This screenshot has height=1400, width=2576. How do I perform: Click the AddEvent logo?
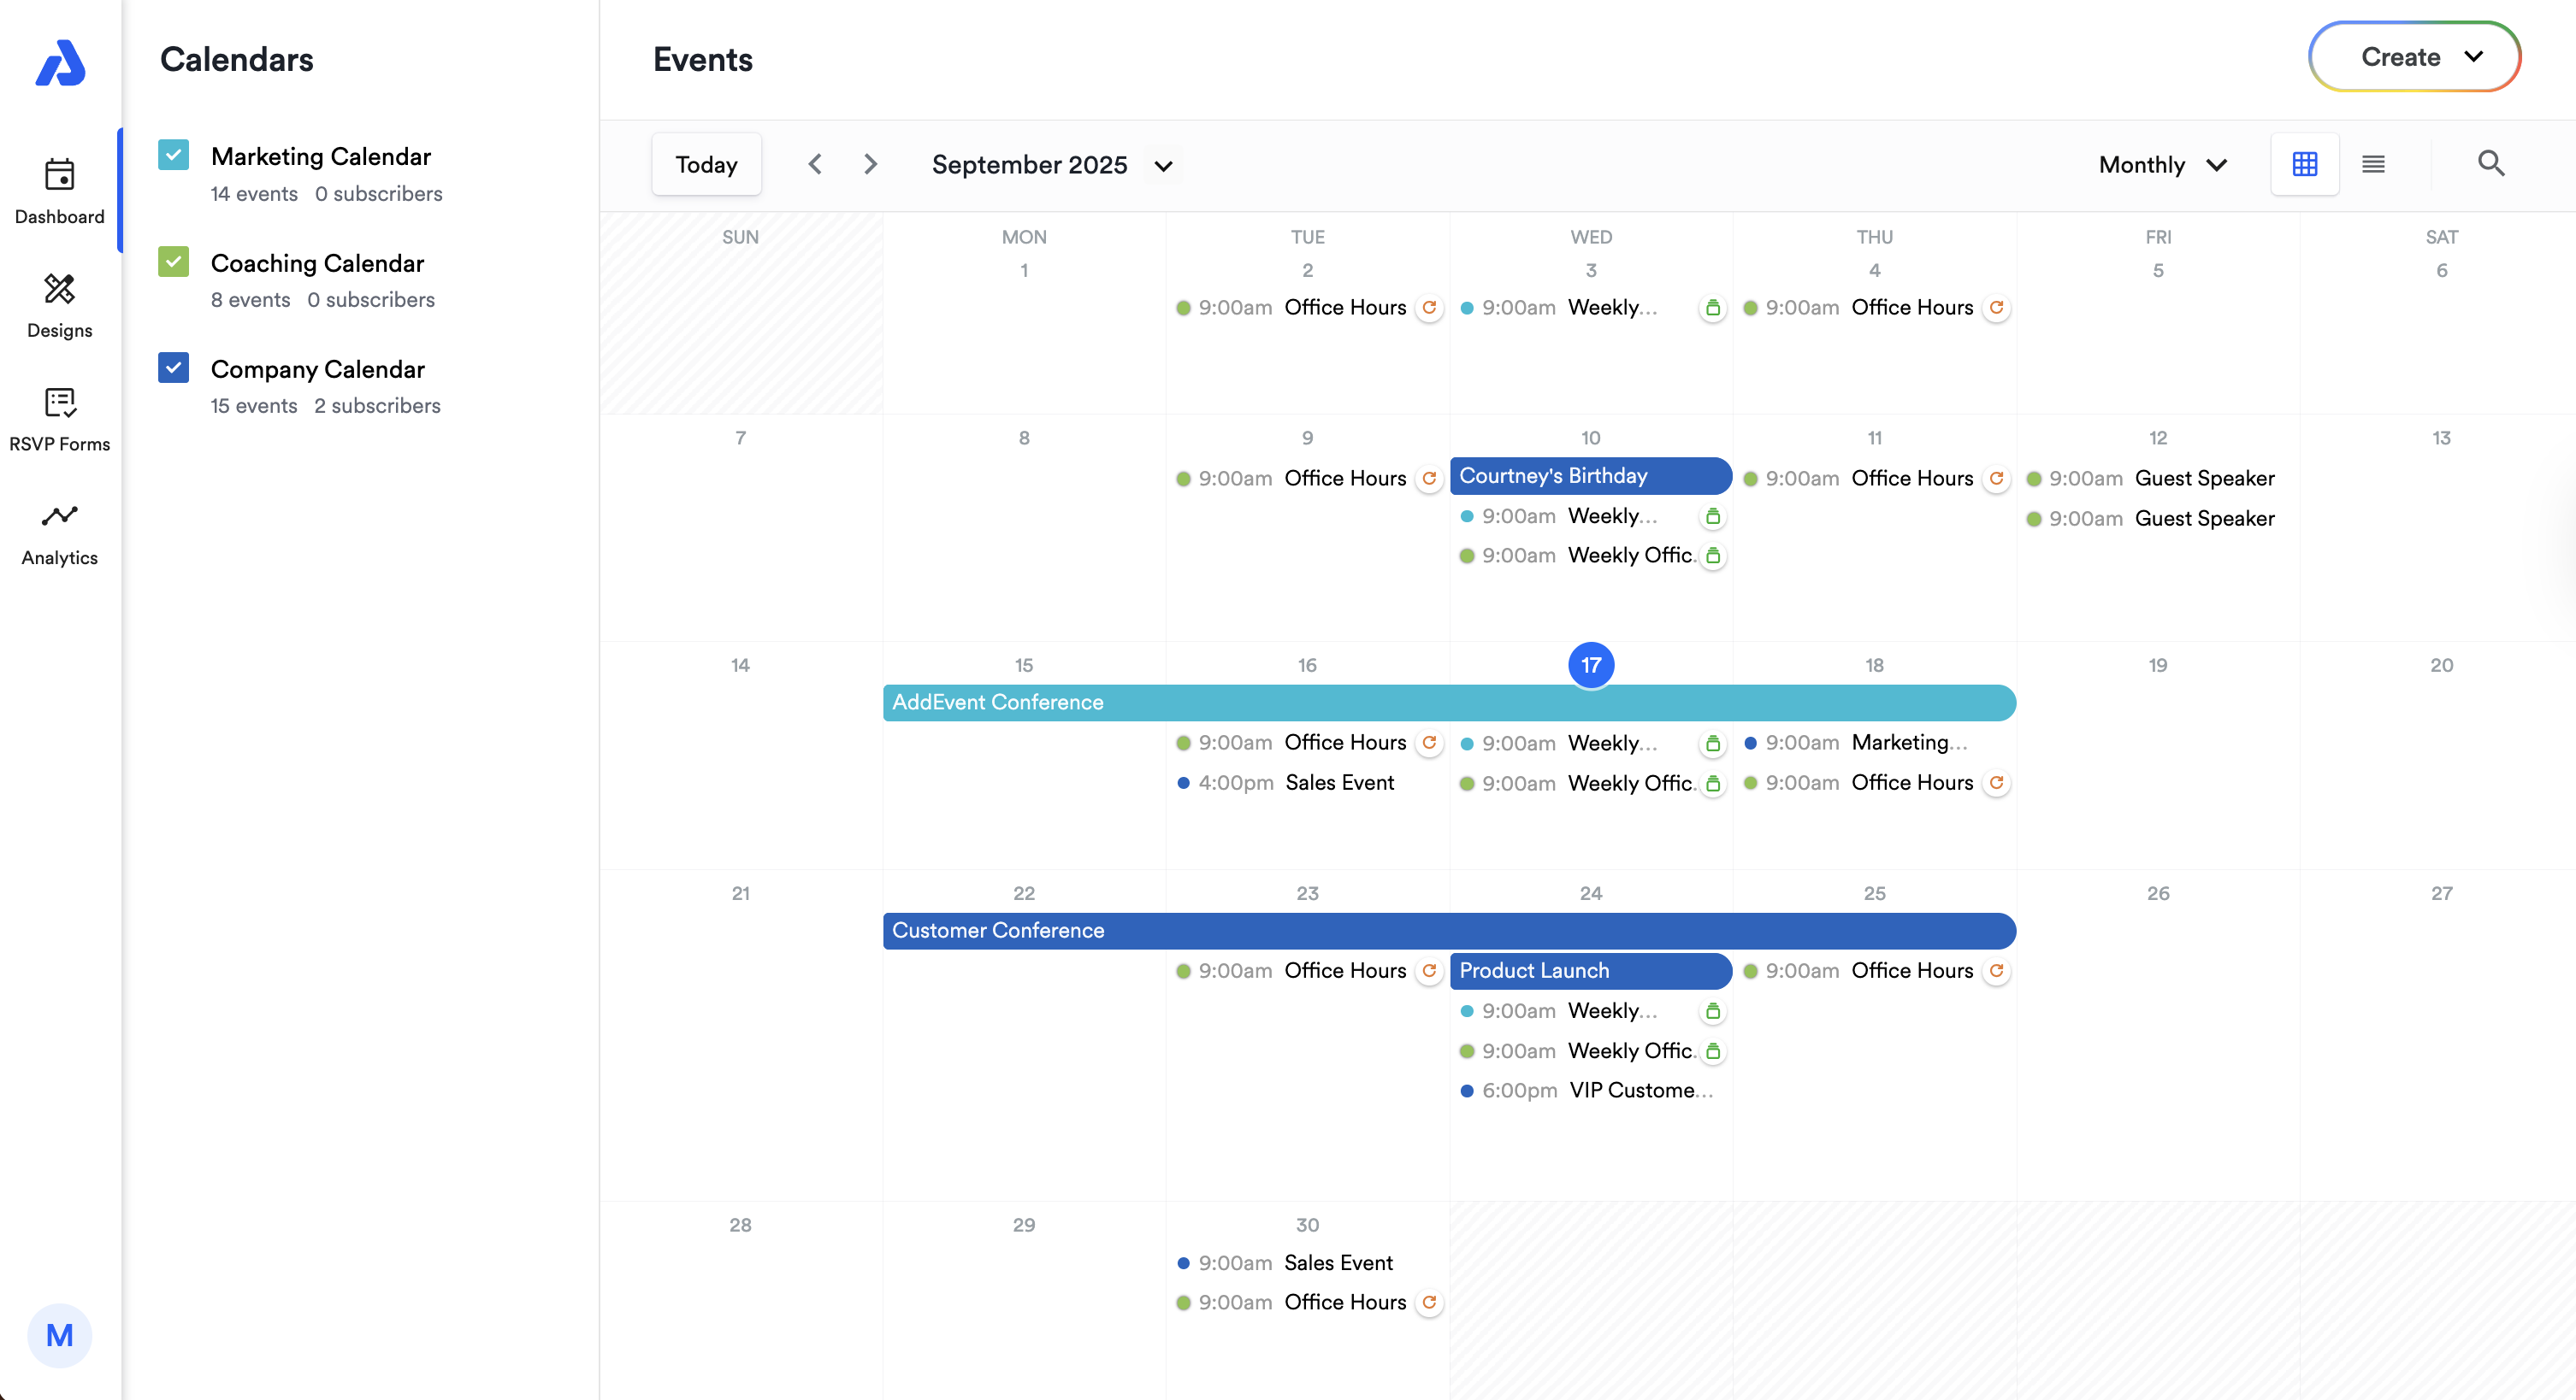tap(60, 64)
